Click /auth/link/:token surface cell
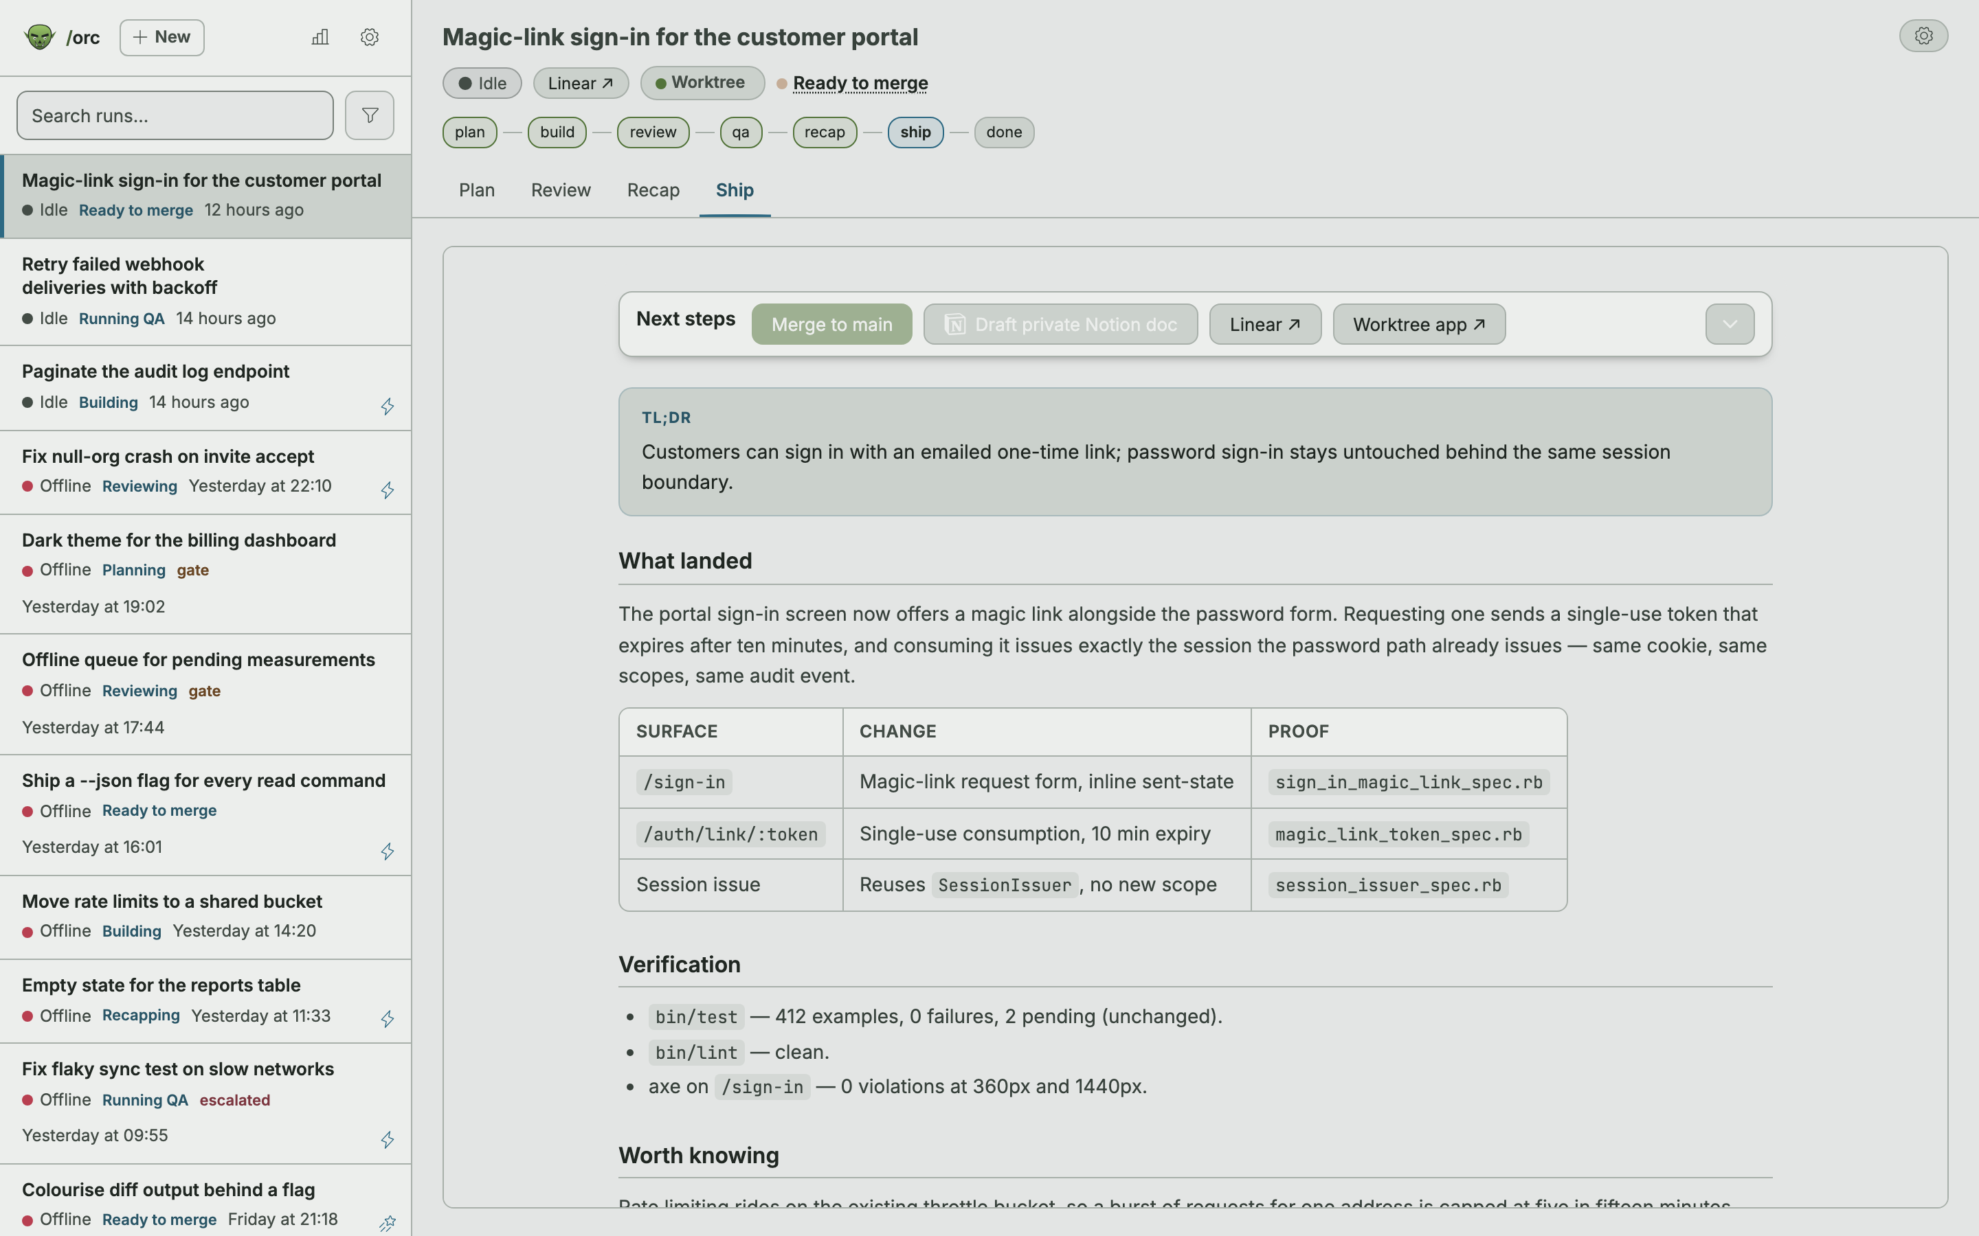This screenshot has height=1236, width=1979. coord(730,834)
